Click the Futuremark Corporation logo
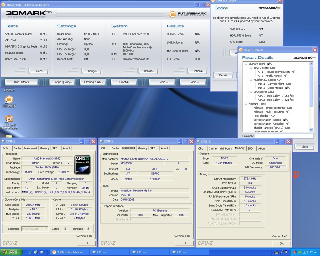Viewport: 320px width, 256px height. [x=188, y=14]
